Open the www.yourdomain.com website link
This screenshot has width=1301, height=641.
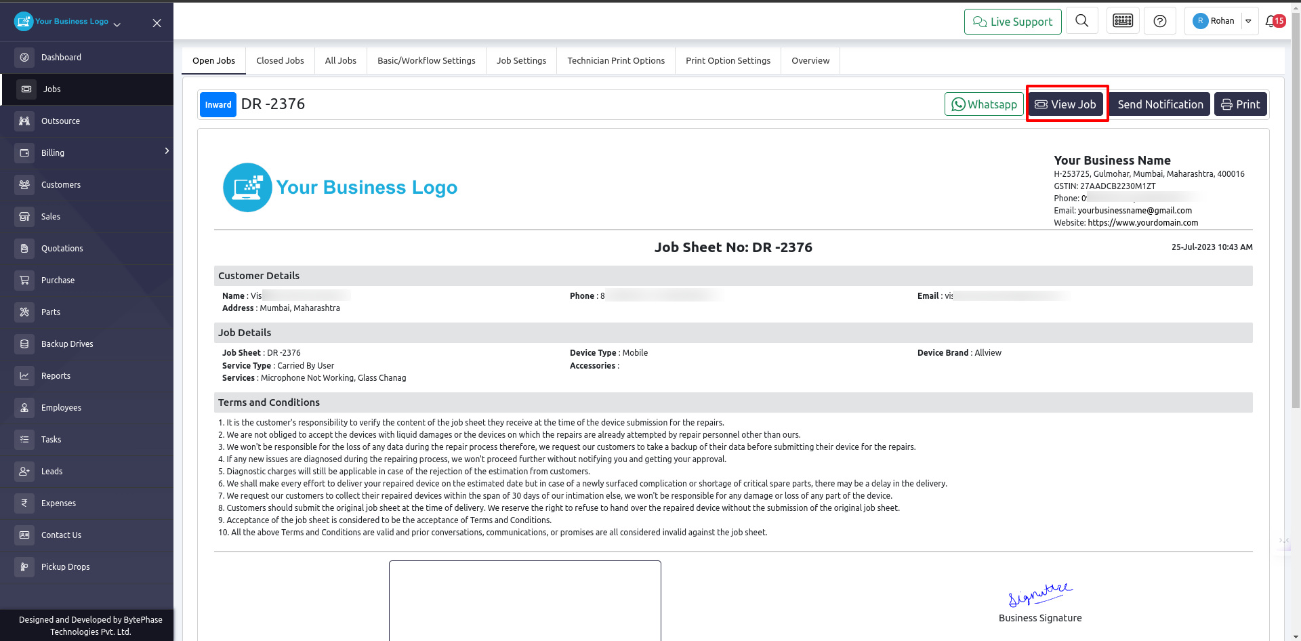(1143, 223)
